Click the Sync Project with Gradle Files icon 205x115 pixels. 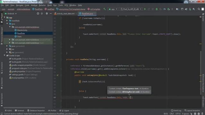[186, 9]
